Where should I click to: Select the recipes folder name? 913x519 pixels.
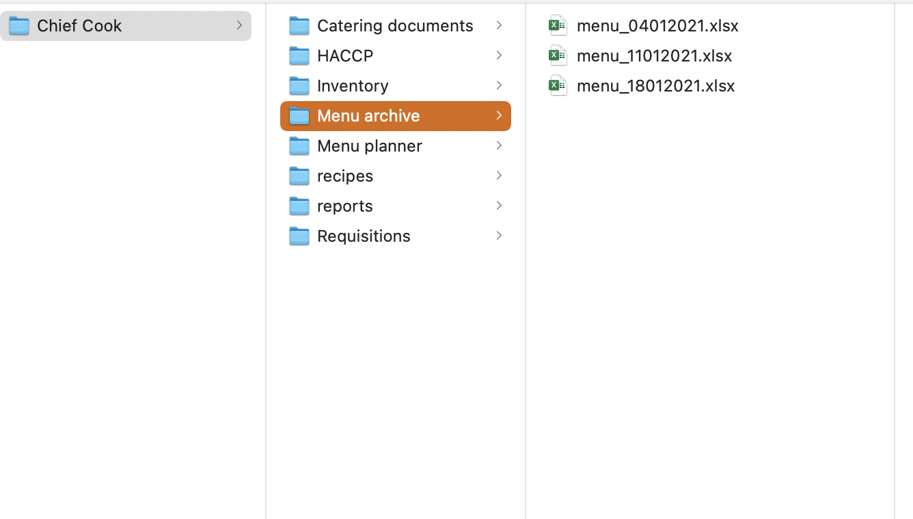345,176
